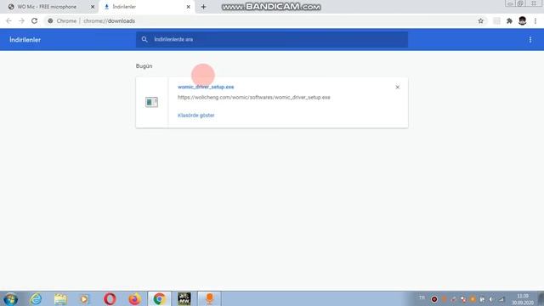
Task: Launch Internet Explorer from taskbar
Action: point(36,298)
